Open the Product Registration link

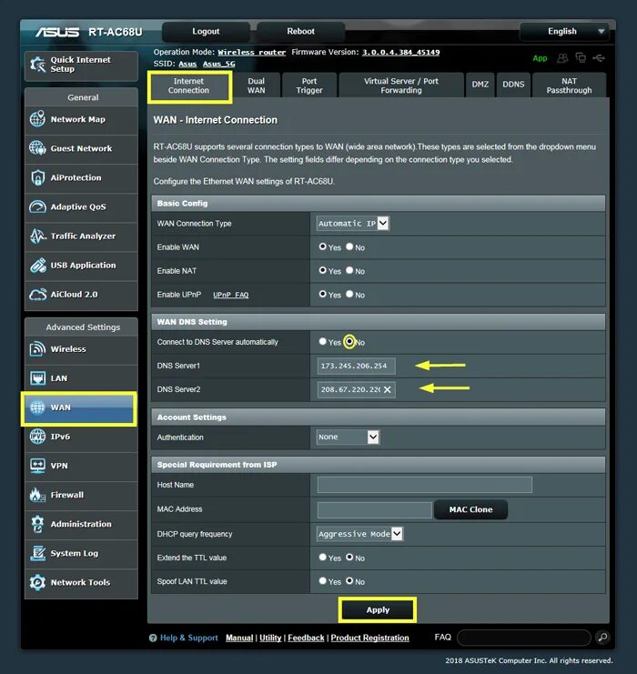[x=369, y=638]
